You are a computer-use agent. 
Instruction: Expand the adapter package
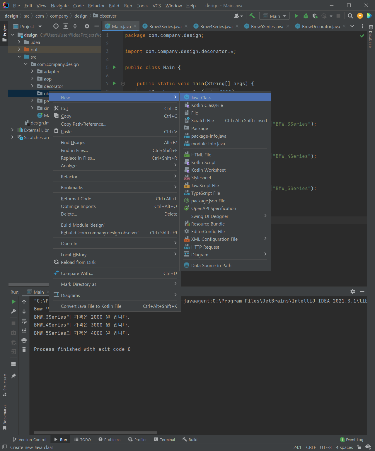click(32, 71)
